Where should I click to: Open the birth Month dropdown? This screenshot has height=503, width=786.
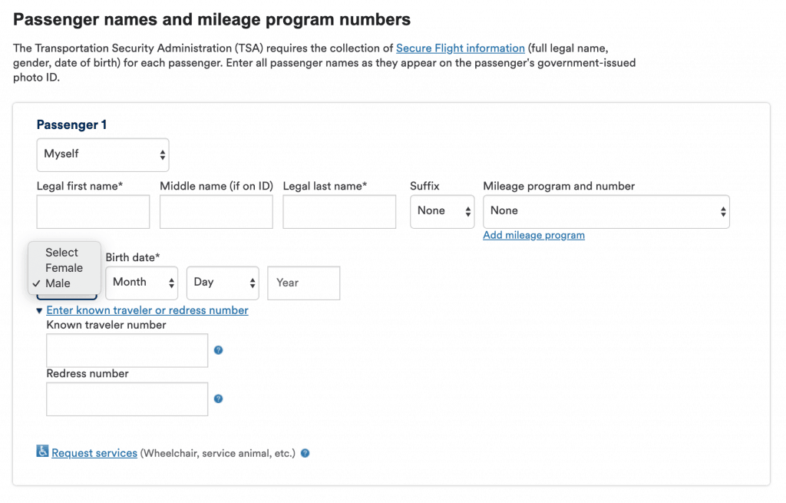pos(141,283)
